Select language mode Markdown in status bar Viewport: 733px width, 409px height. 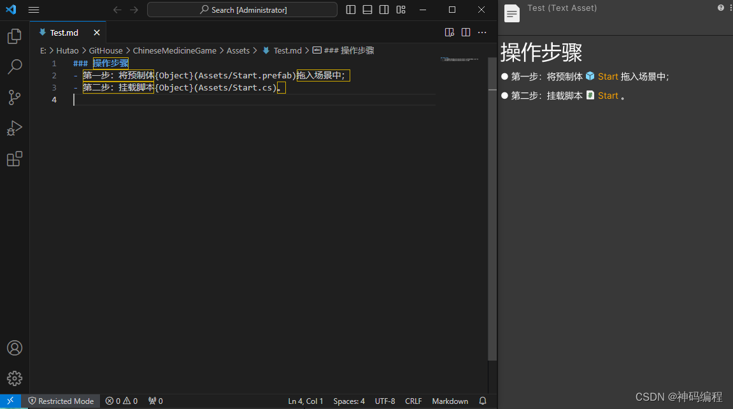(x=450, y=401)
